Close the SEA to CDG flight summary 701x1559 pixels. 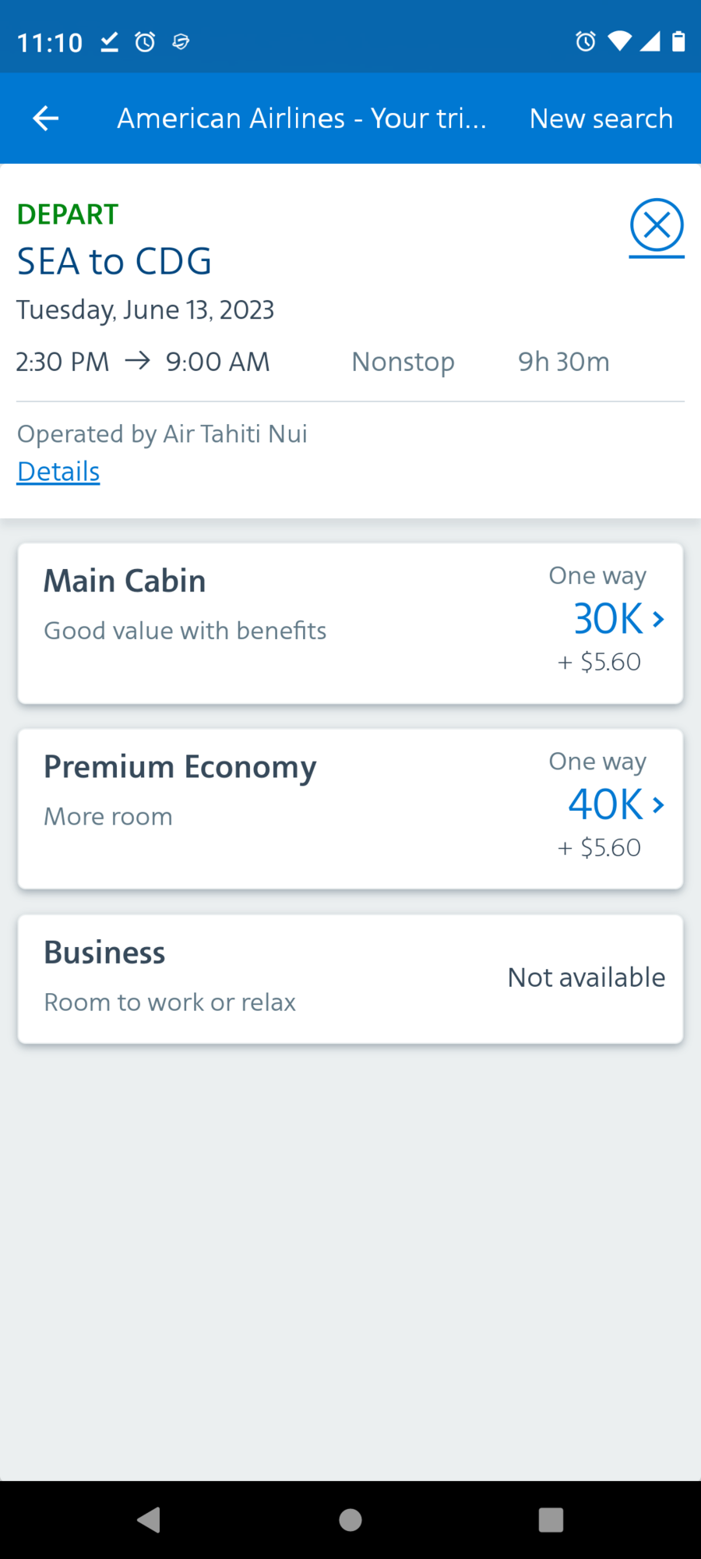[657, 226]
